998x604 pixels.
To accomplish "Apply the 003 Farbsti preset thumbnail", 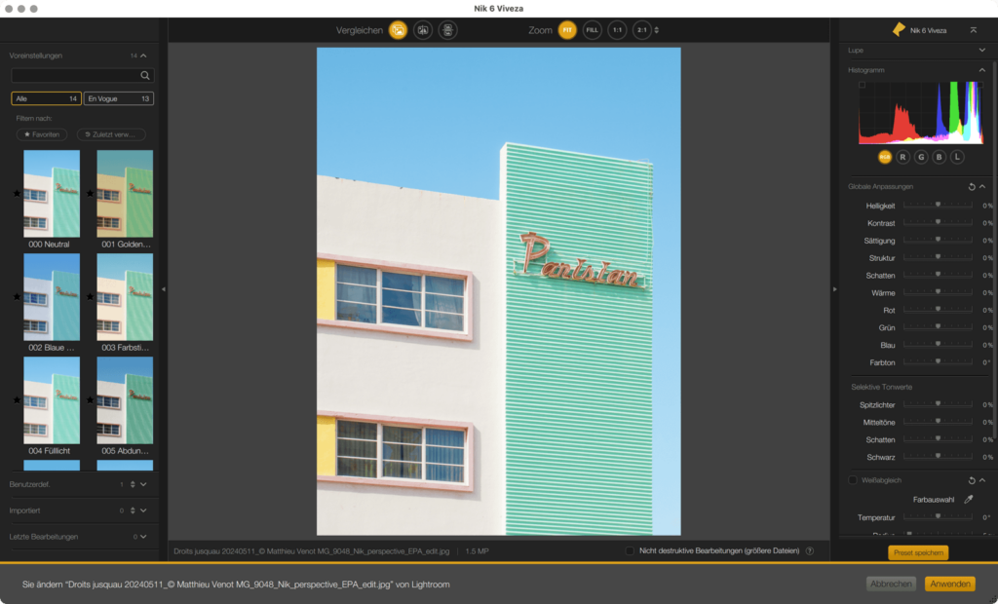I will tap(125, 296).
